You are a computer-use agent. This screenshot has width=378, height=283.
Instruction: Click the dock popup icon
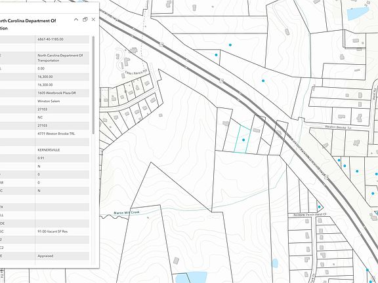tap(85, 20)
